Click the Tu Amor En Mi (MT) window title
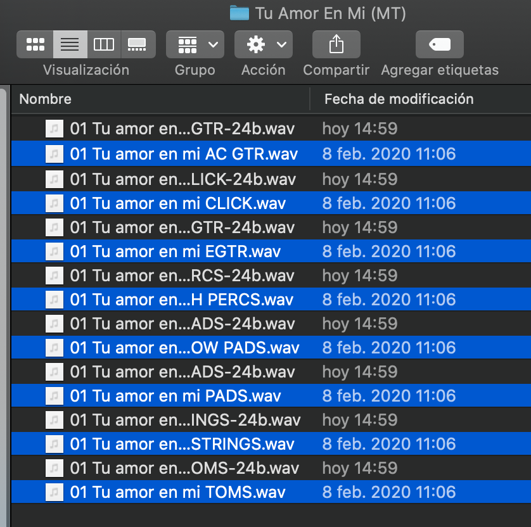This screenshot has height=527, width=531. pos(331,13)
